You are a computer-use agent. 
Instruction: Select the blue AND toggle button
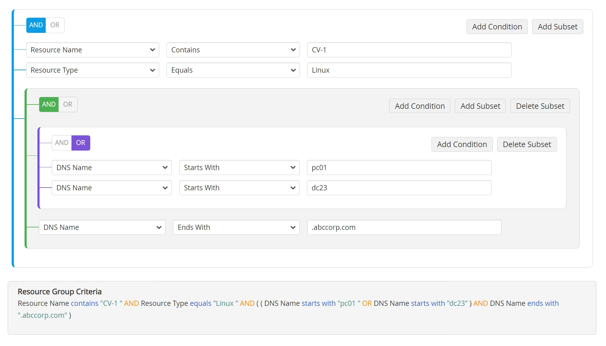pos(36,25)
